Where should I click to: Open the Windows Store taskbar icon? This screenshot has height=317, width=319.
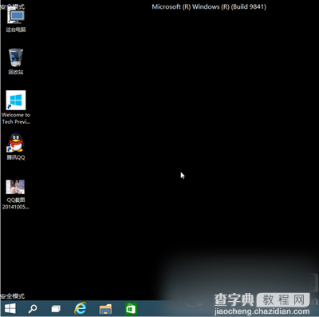[131, 309]
